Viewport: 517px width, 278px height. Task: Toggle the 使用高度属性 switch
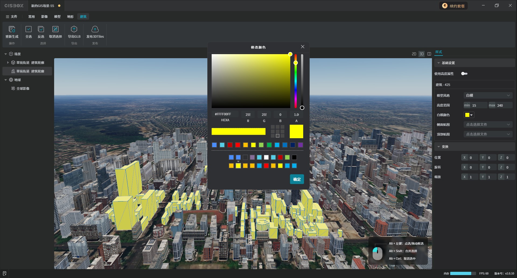[x=464, y=74]
